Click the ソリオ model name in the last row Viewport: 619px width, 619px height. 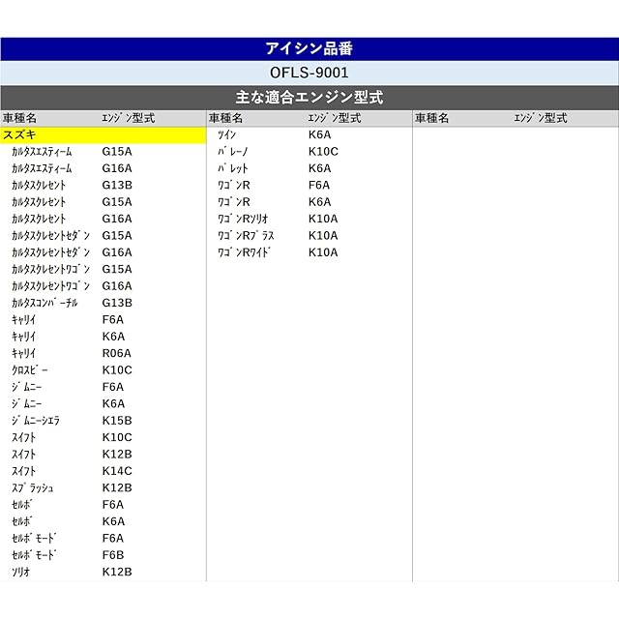pyautogui.click(x=21, y=572)
